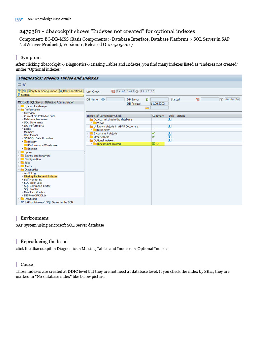Screen dimensions: 257x343
Task: Click the Started calendar icon
Action: point(198,99)
